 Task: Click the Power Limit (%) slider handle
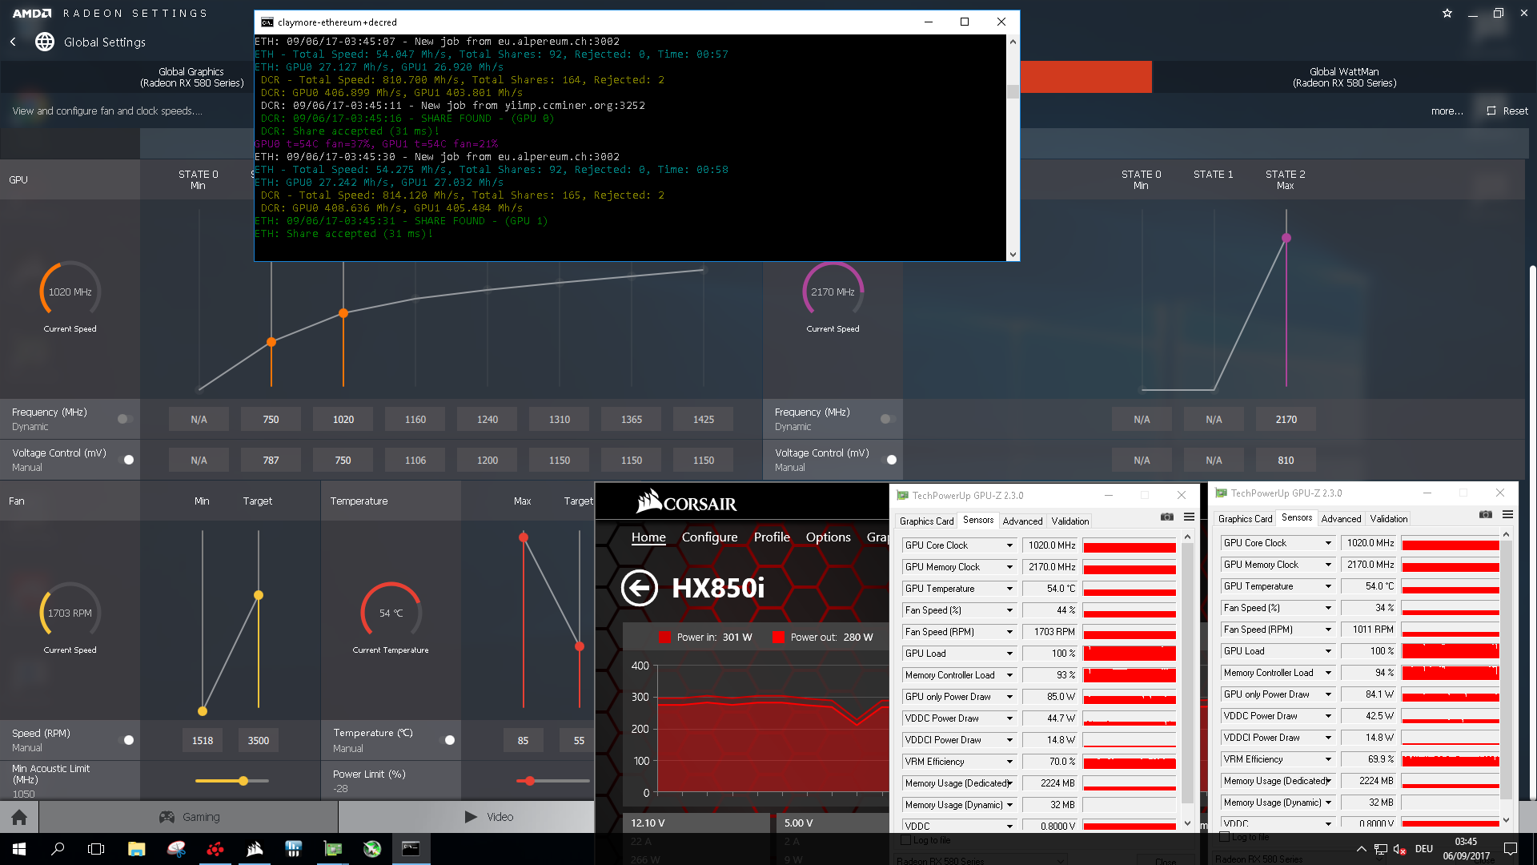530,780
